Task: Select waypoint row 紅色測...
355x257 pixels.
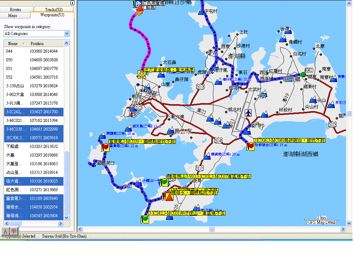Action: click(x=34, y=189)
